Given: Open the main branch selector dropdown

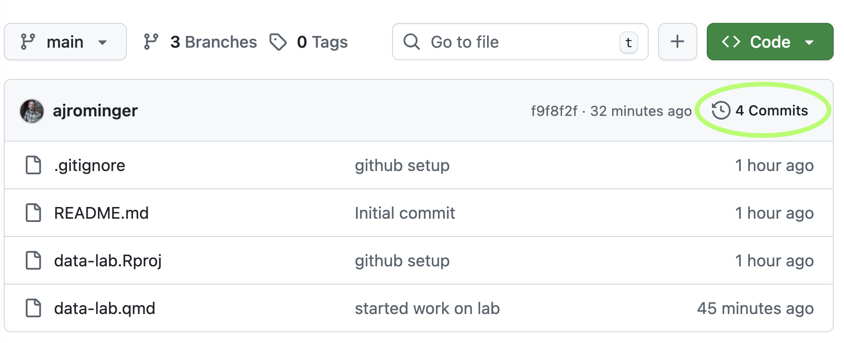Looking at the screenshot, I should pos(65,42).
